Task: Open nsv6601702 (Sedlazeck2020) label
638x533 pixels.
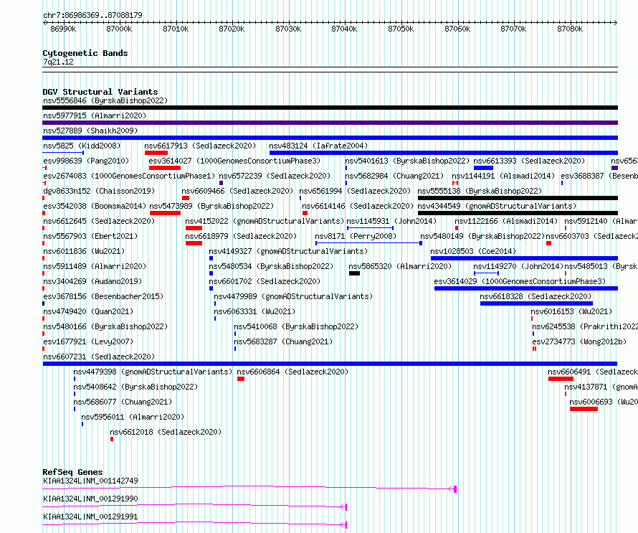Action: (x=265, y=281)
